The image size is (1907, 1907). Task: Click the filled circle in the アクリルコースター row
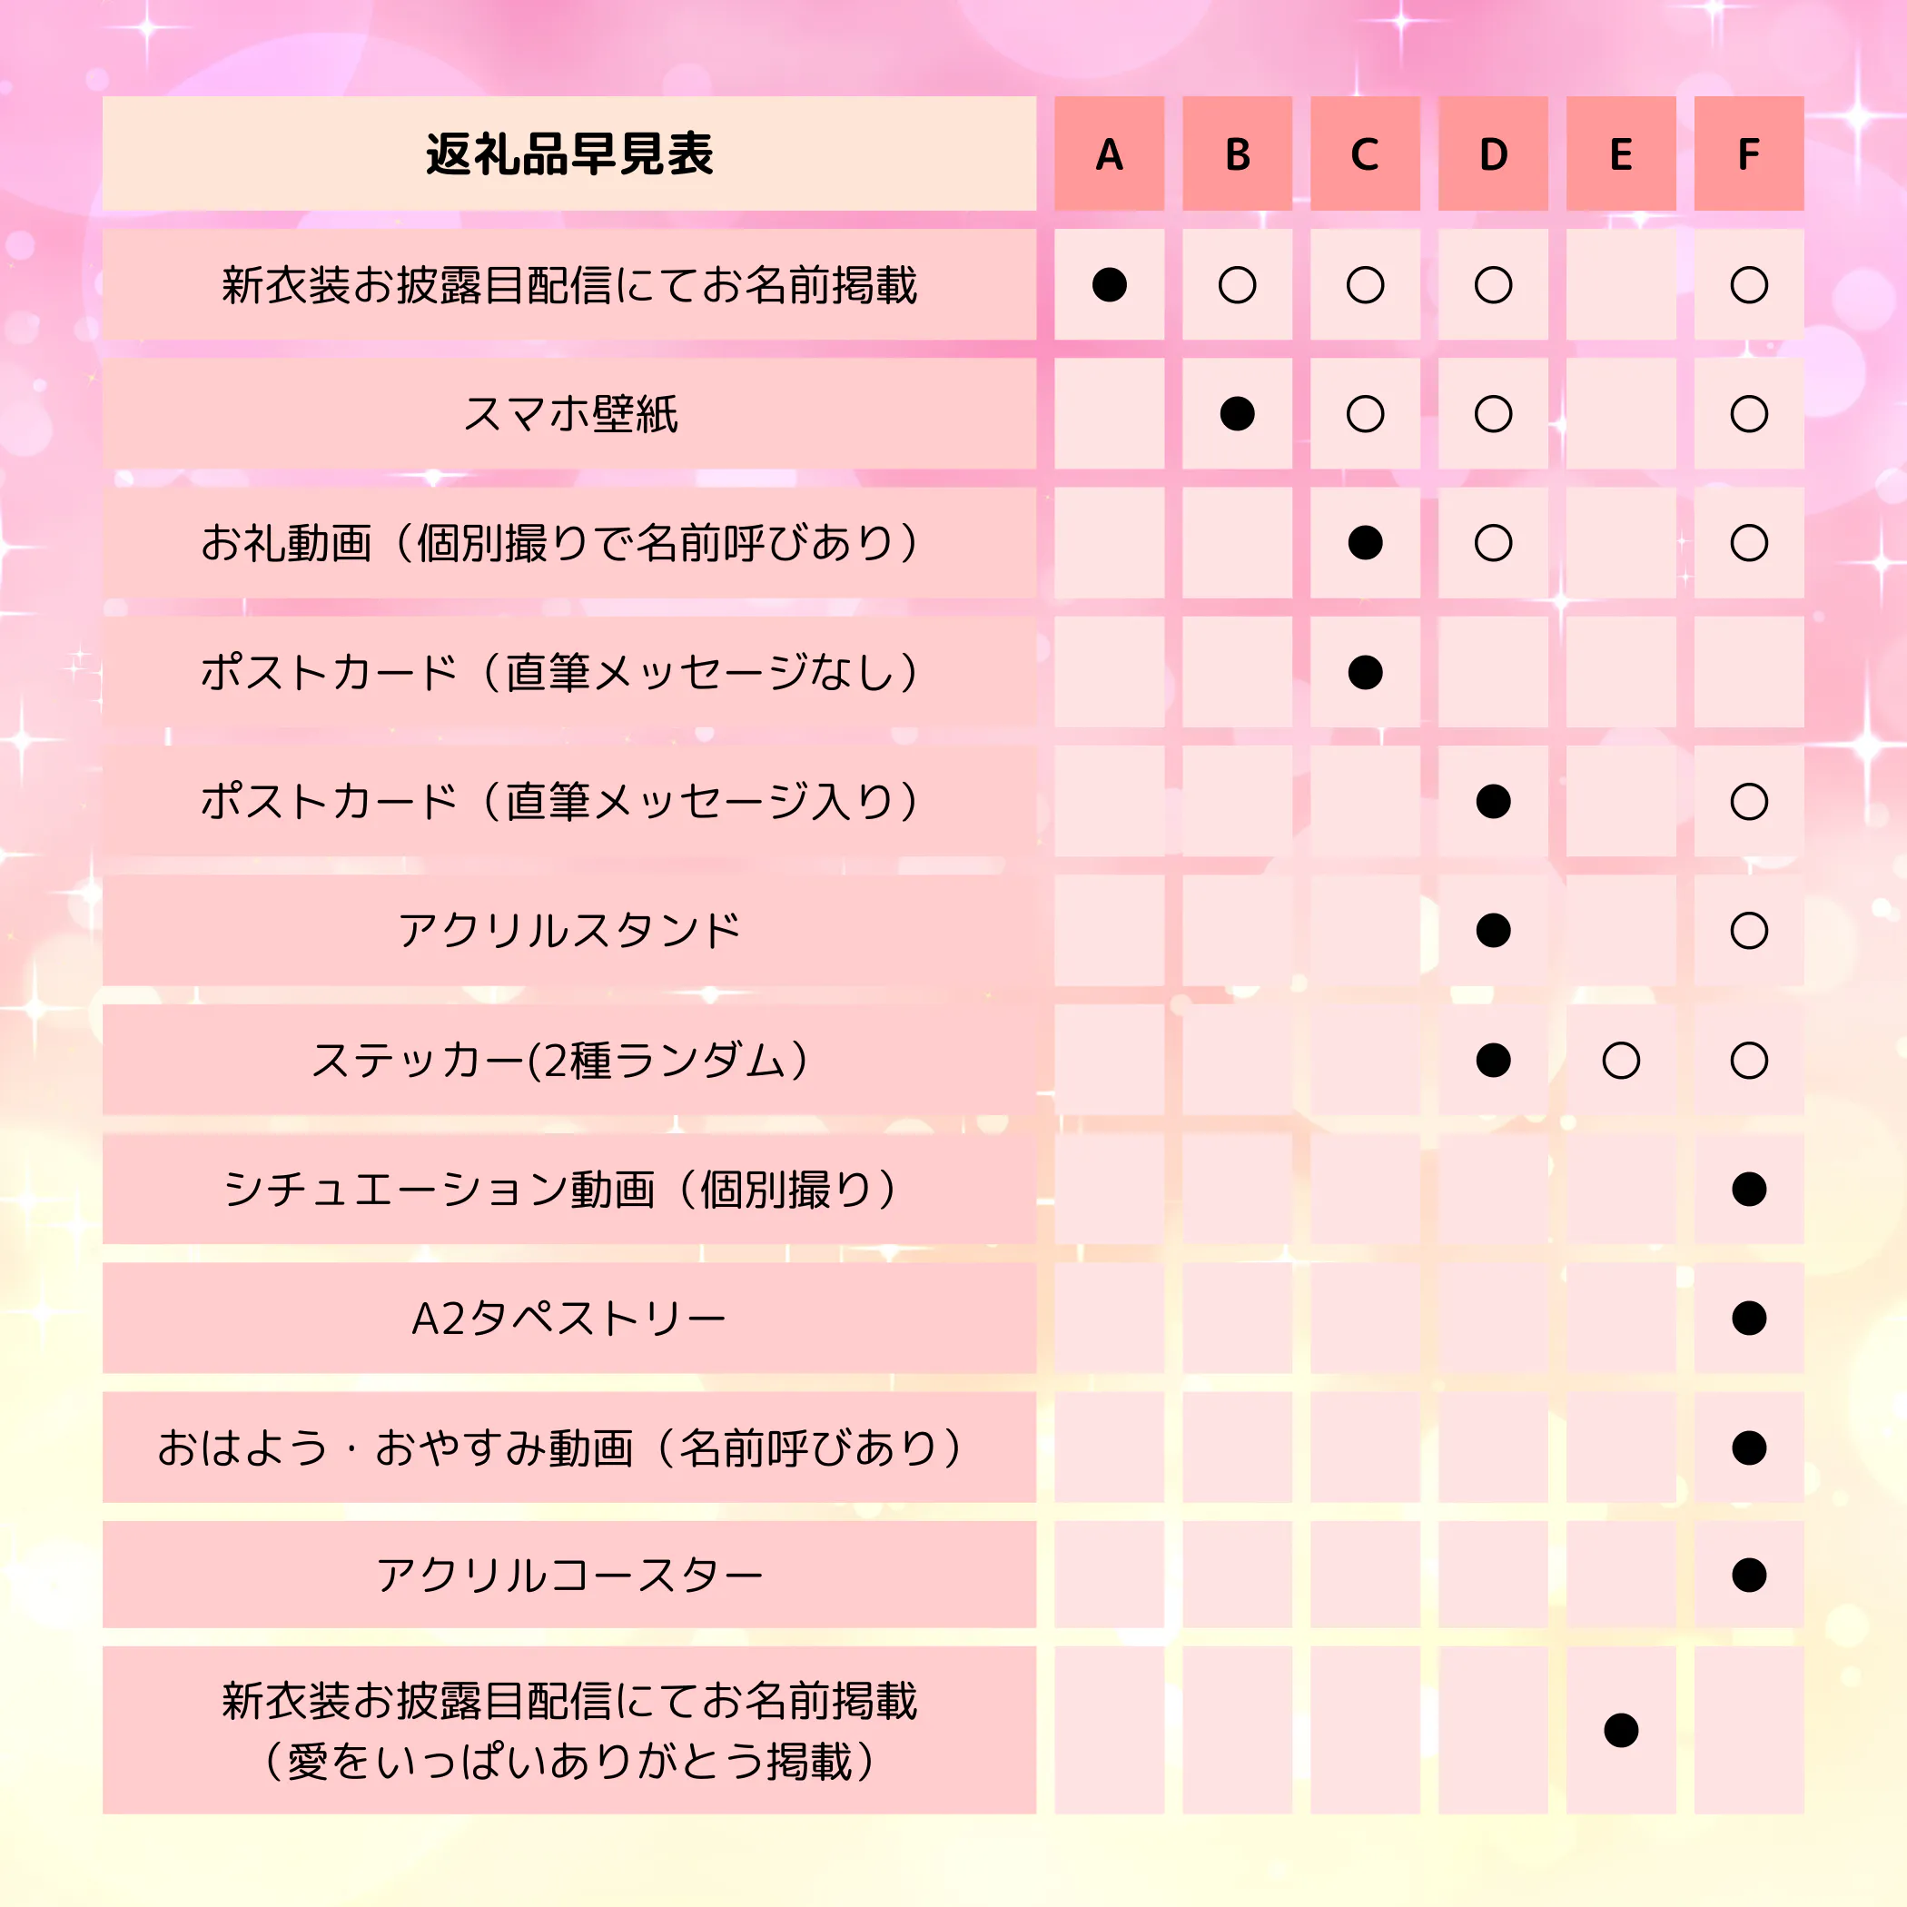[1749, 1575]
